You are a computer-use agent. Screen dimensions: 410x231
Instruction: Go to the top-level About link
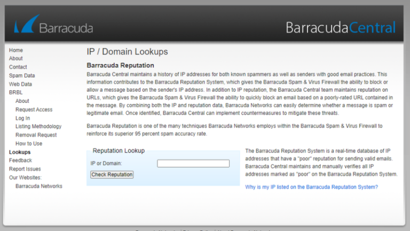point(16,59)
